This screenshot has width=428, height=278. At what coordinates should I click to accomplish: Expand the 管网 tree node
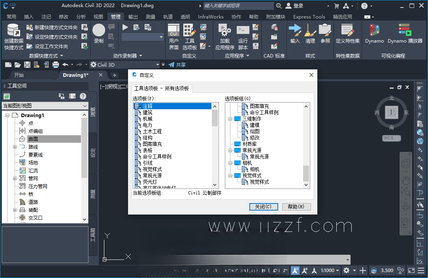click(x=15, y=178)
